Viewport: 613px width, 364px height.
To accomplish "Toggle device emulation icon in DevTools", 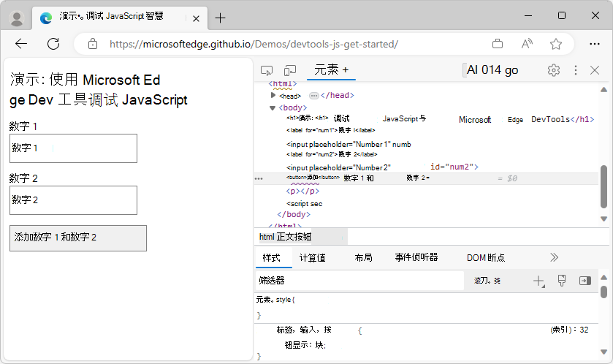I will [x=290, y=70].
